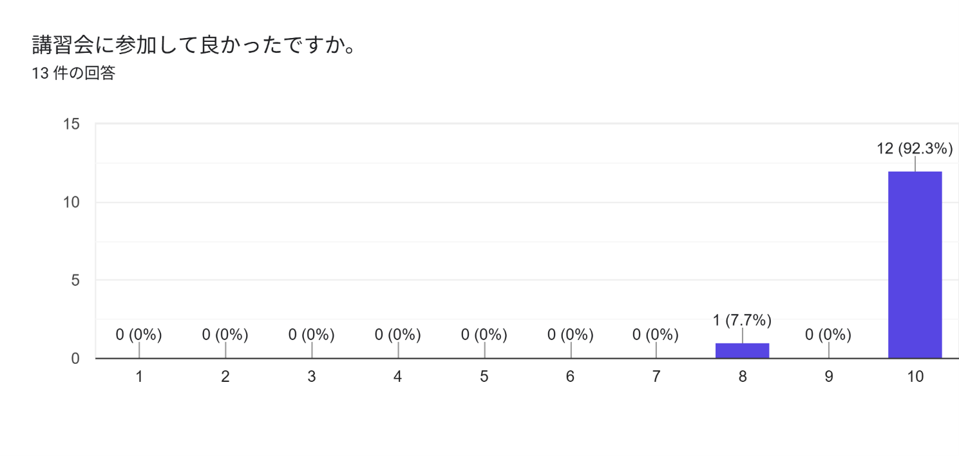Click x-axis label 5
The height and width of the screenshot is (456, 959).
(484, 377)
